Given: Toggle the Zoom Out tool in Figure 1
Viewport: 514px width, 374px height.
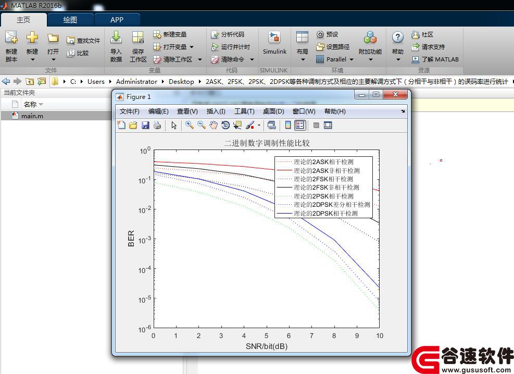Looking at the screenshot, I should coord(201,125).
